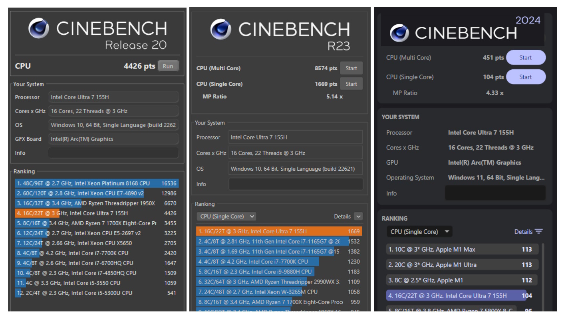
Task: Select R20 ranking row Xeon CPU E5-2697 v2
Action: pos(97,233)
